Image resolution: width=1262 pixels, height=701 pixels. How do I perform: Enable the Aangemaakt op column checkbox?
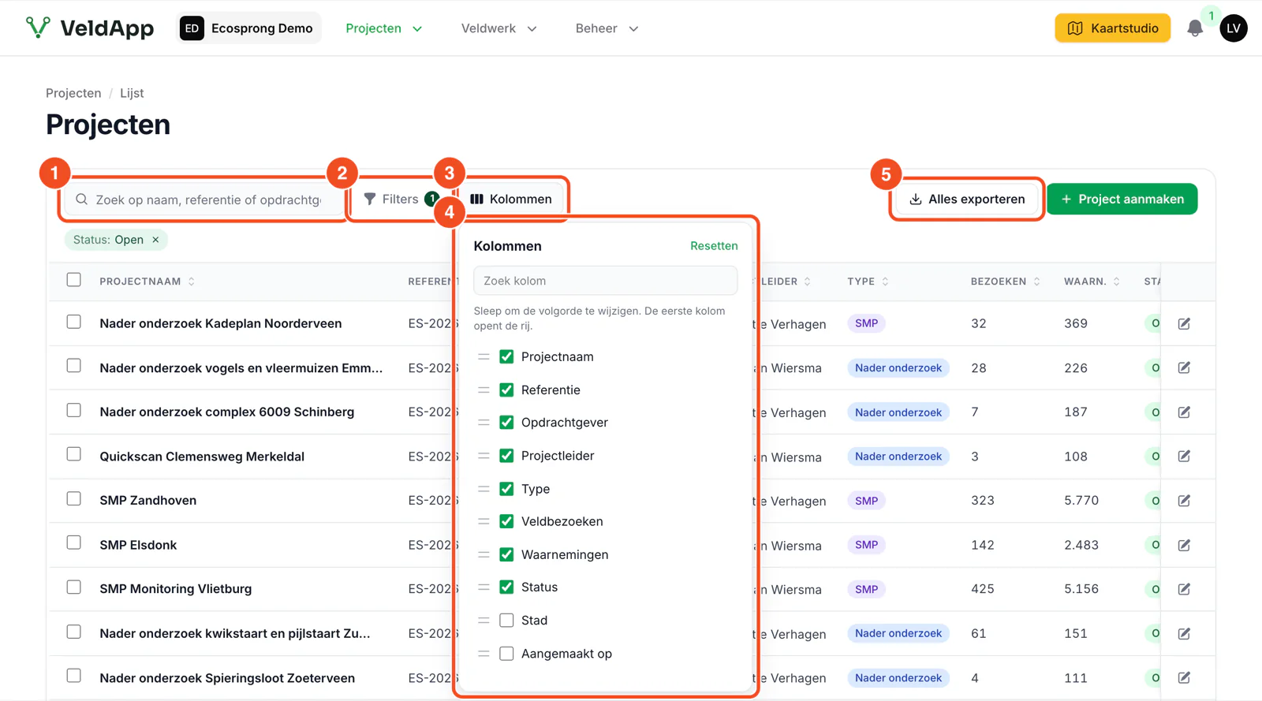[506, 654]
